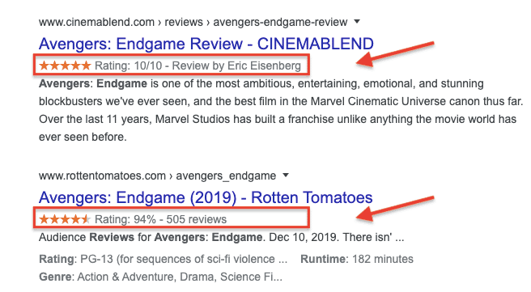Screen dimensions: 531x292
Task: Click the 'reviews' breadcrumb segment in the cinemablend URL
Action: 184,23
